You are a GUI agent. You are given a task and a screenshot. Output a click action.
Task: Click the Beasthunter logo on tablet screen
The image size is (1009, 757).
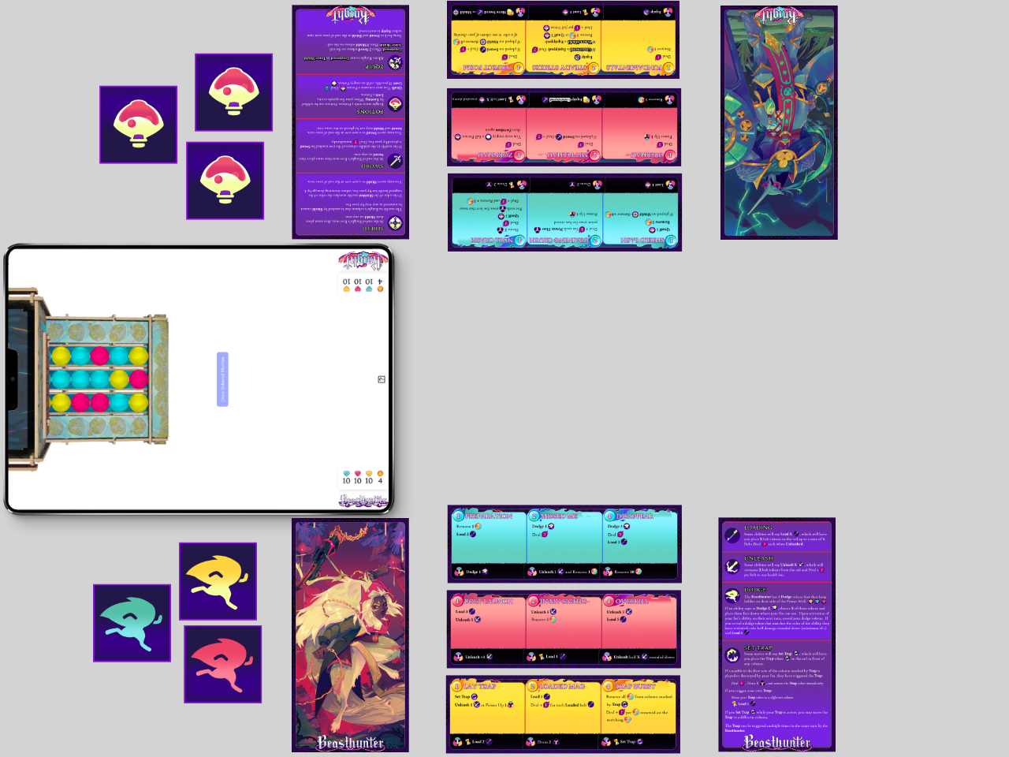[363, 501]
